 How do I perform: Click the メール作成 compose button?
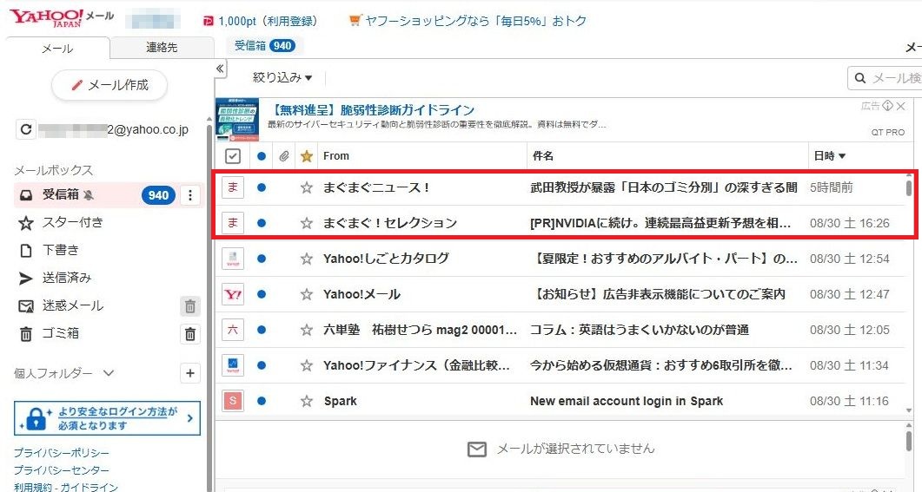[x=109, y=85]
